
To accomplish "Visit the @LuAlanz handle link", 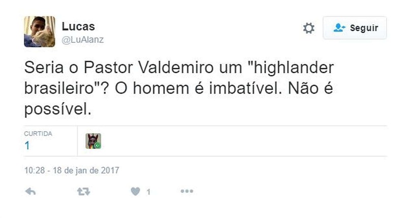I will click(82, 40).
